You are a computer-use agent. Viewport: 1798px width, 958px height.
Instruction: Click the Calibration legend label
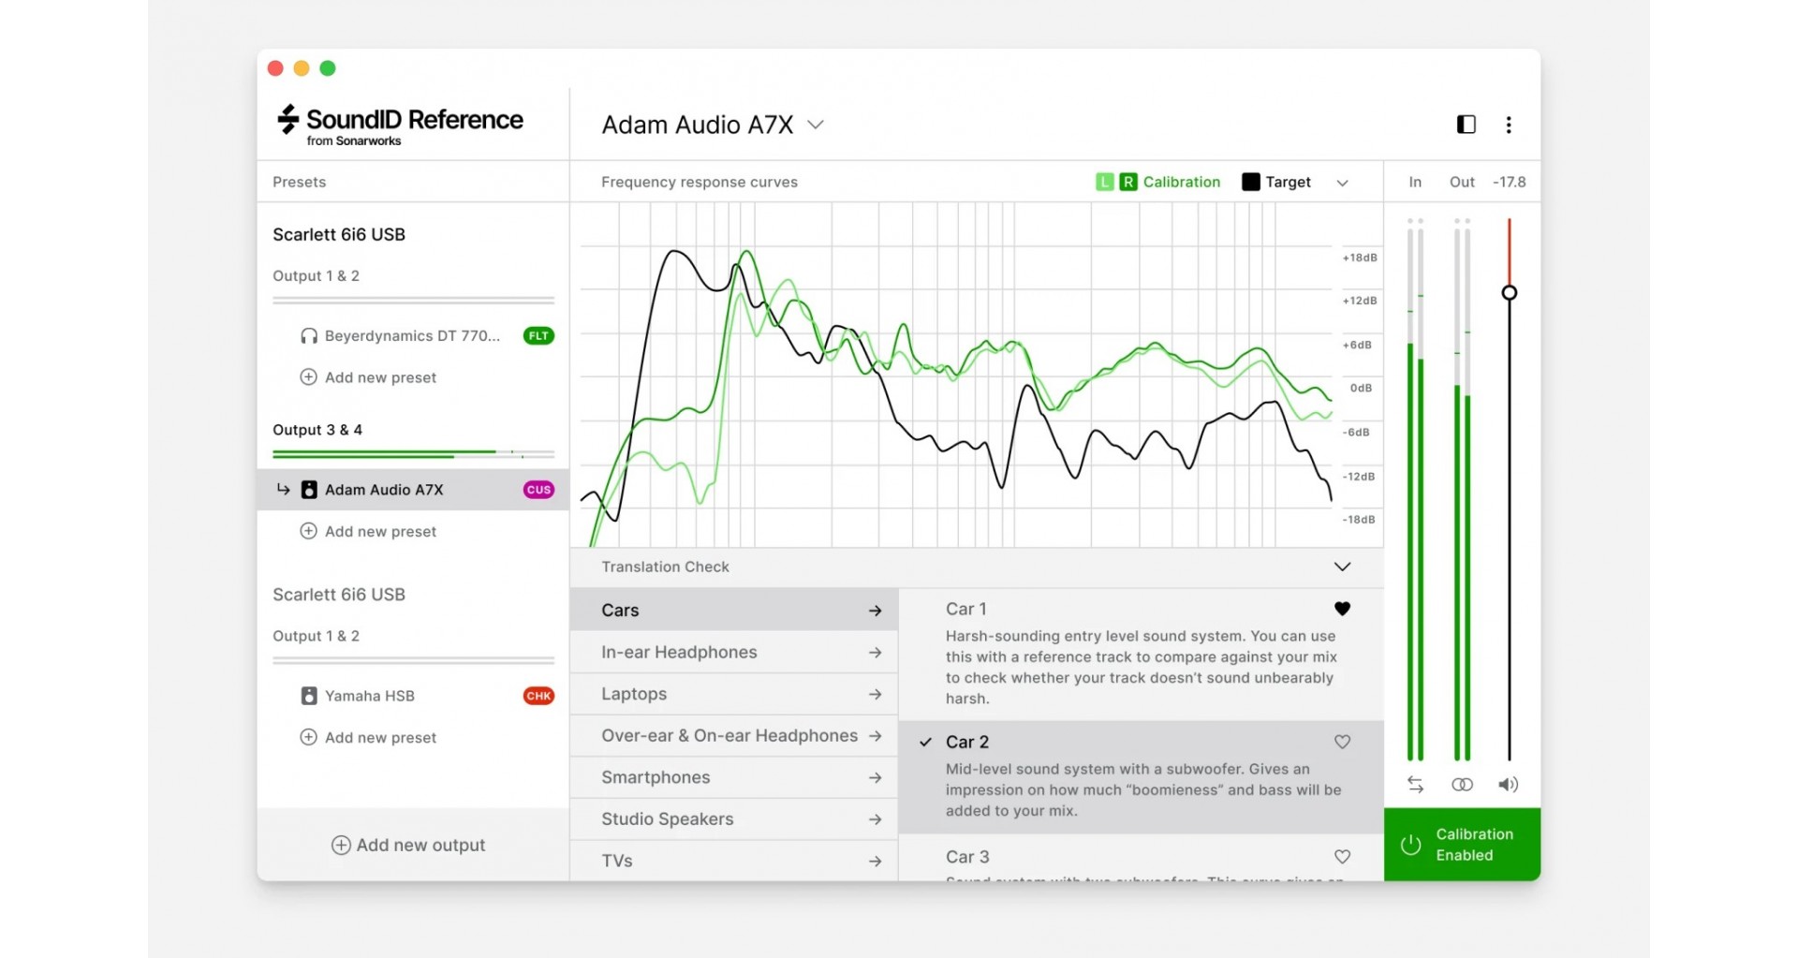pos(1182,182)
